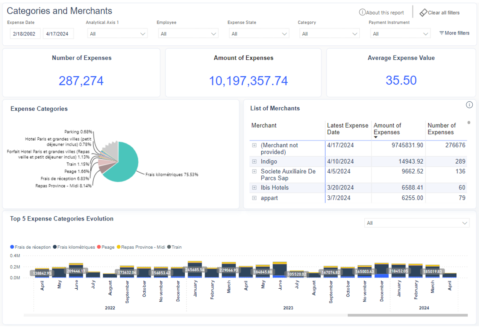The height and width of the screenshot is (327, 479).
Task: Open the Expense State dropdown
Action: [x=259, y=34]
